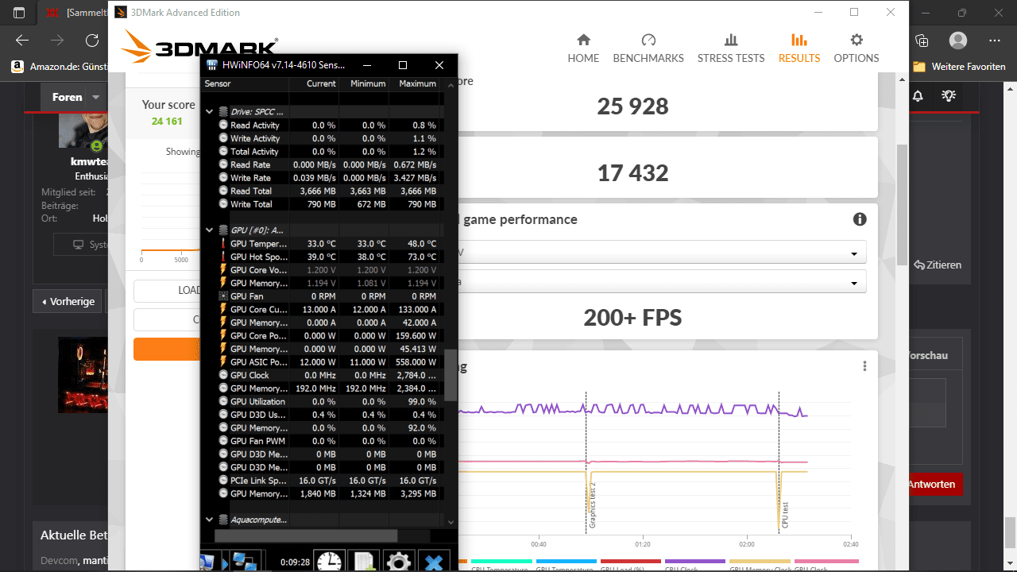Click the 3DMark results vertical scrollbar

901,205
